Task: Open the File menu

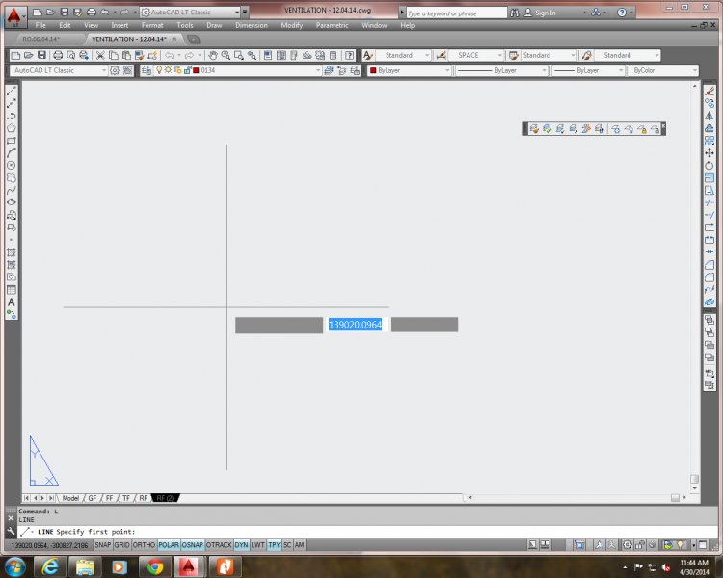Action: pyautogui.click(x=40, y=25)
